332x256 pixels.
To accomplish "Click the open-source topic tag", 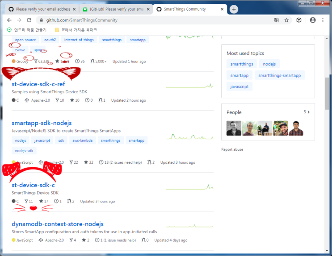I will tap(25, 40).
